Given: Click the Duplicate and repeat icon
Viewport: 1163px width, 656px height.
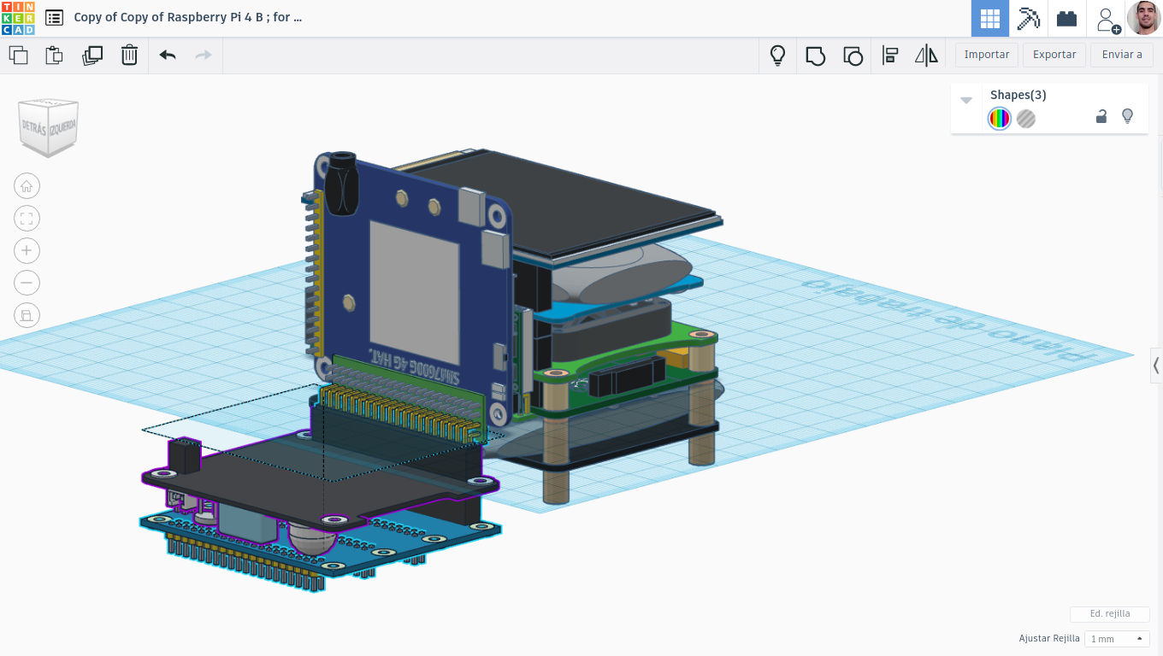Looking at the screenshot, I should point(92,56).
